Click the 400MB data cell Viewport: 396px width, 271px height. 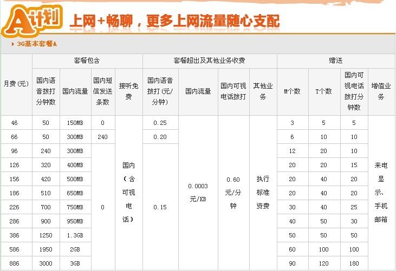(75, 165)
